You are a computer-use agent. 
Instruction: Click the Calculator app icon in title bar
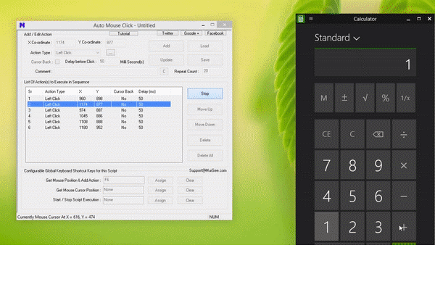click(x=301, y=19)
